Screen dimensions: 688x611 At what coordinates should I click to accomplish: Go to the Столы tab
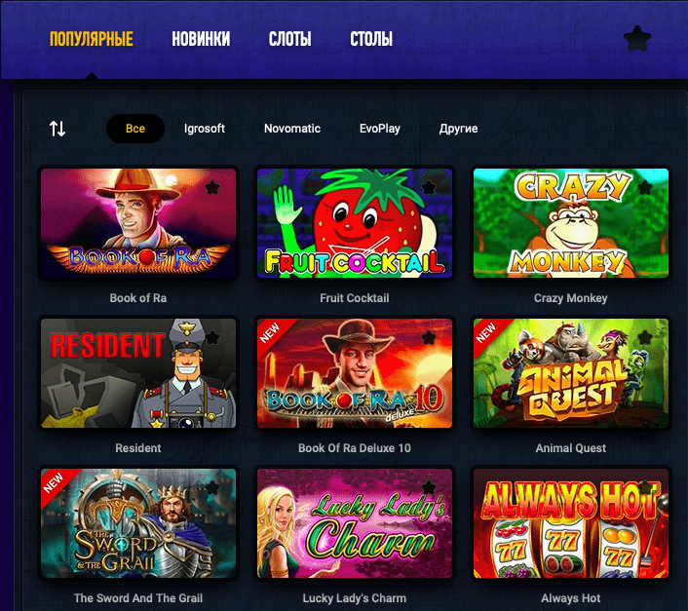pos(371,39)
